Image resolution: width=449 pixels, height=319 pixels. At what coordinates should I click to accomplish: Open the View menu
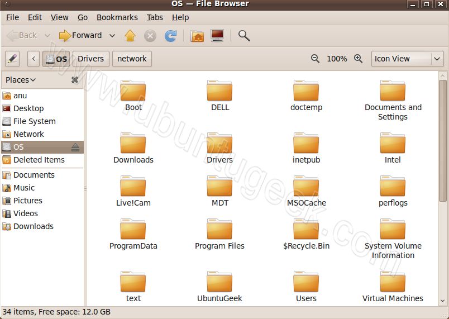pos(60,17)
